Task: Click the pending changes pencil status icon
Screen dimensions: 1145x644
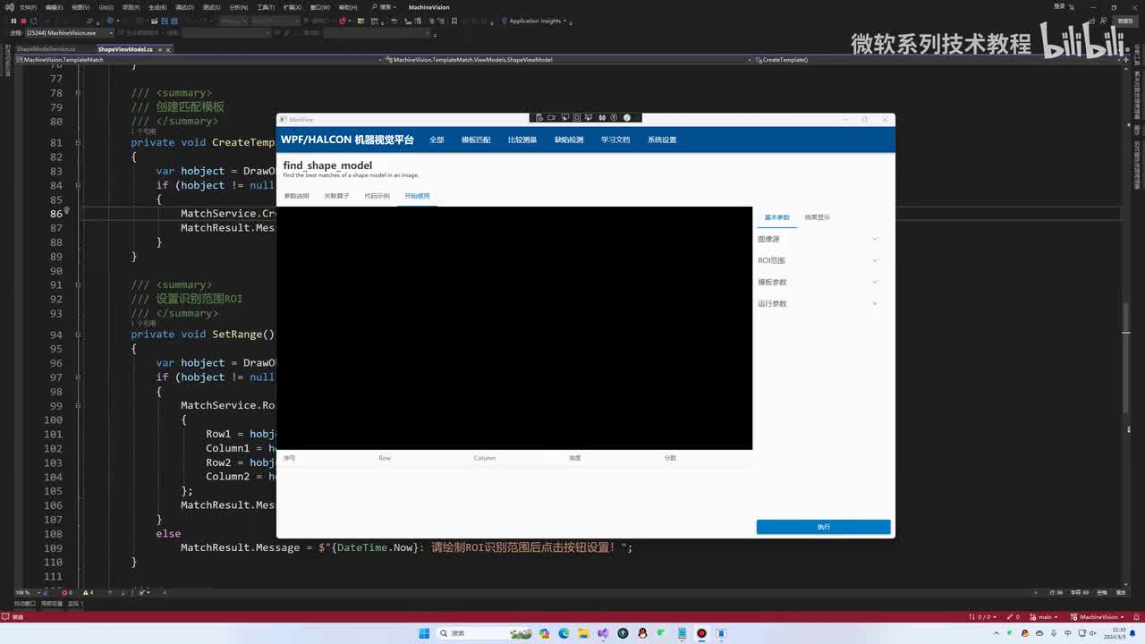Action: pyautogui.click(x=1013, y=616)
